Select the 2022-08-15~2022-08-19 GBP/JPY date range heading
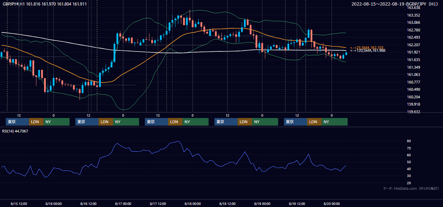The image size is (443, 207). tap(395, 4)
